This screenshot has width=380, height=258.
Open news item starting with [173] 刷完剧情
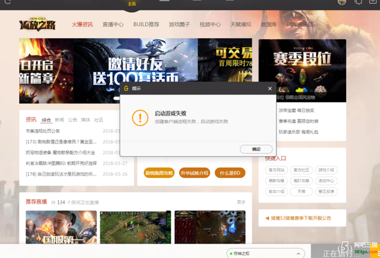61,142
